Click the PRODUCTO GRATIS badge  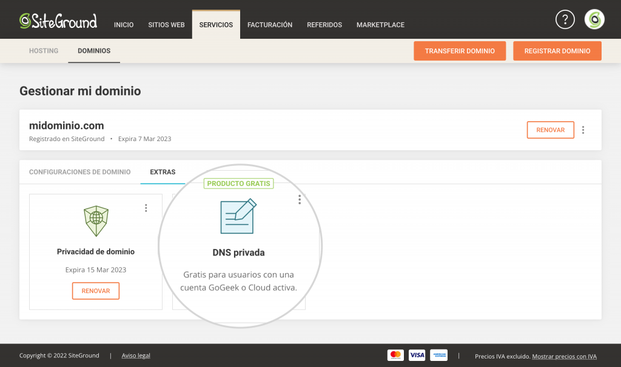(238, 183)
